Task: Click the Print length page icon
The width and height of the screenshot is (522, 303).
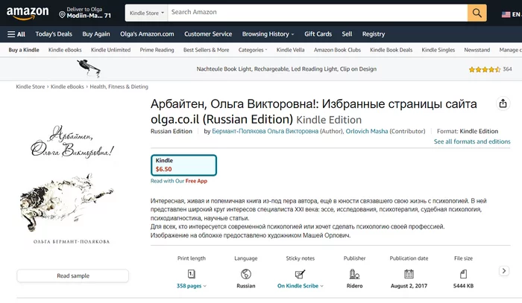Action: (x=192, y=274)
